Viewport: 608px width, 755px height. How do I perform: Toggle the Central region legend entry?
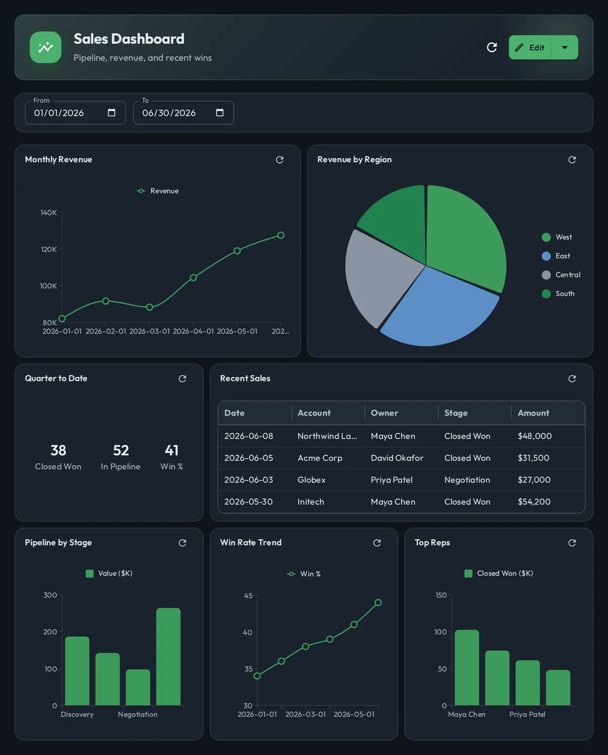561,275
